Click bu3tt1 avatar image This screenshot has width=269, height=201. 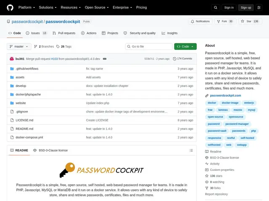click(12, 59)
